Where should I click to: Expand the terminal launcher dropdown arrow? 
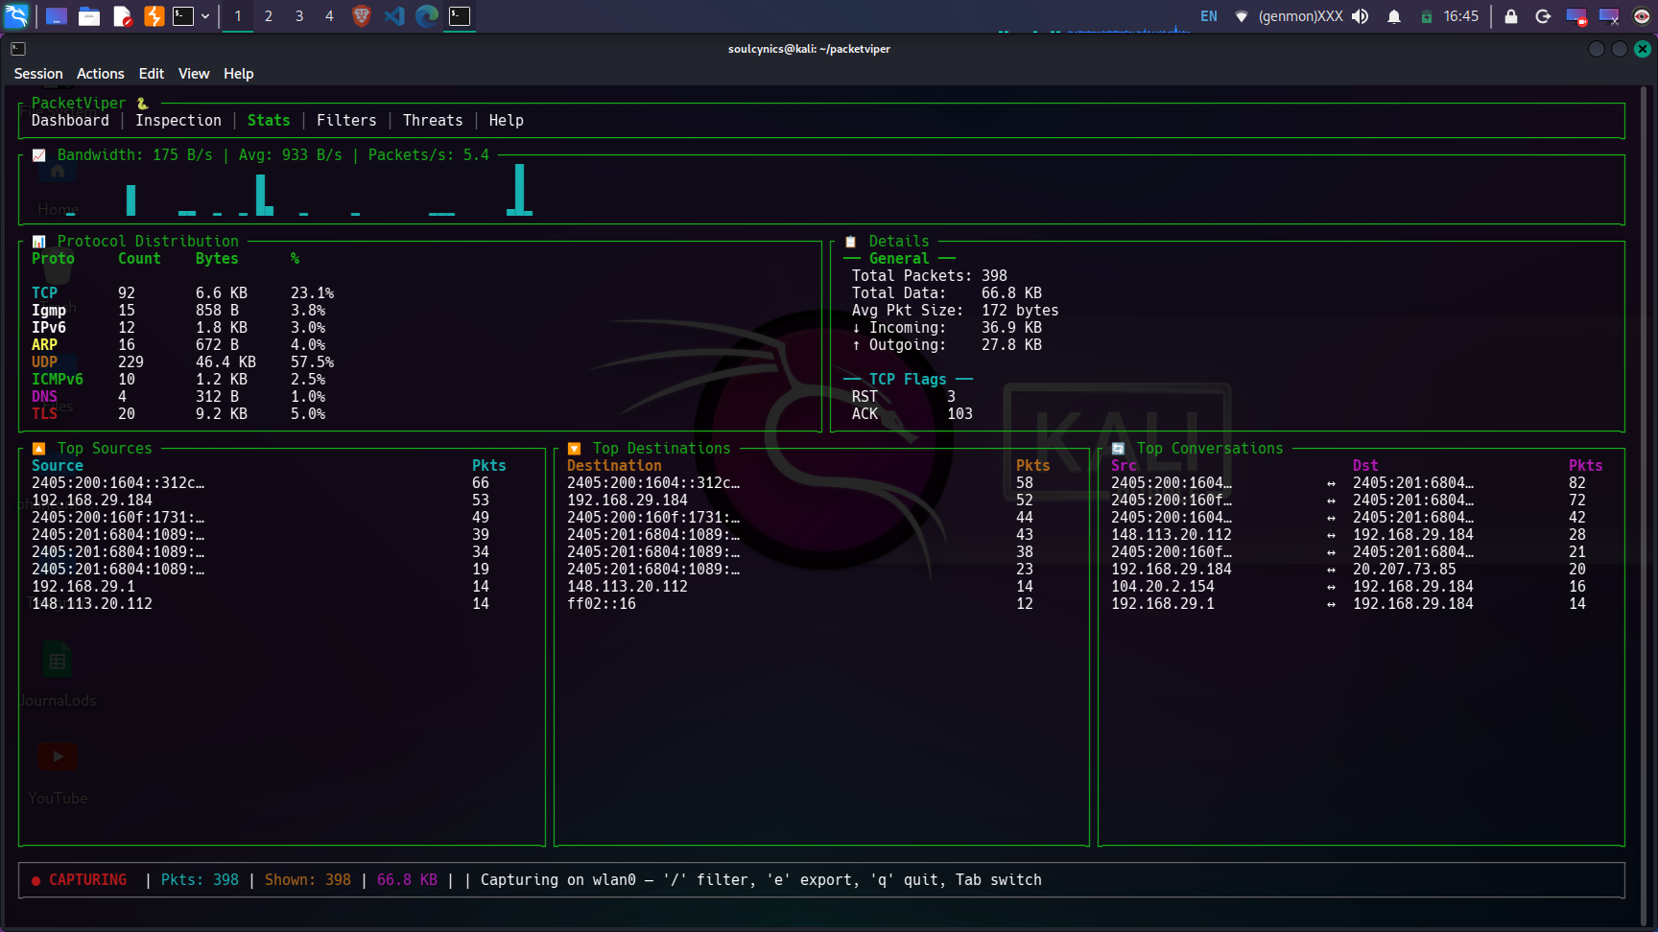[205, 16]
